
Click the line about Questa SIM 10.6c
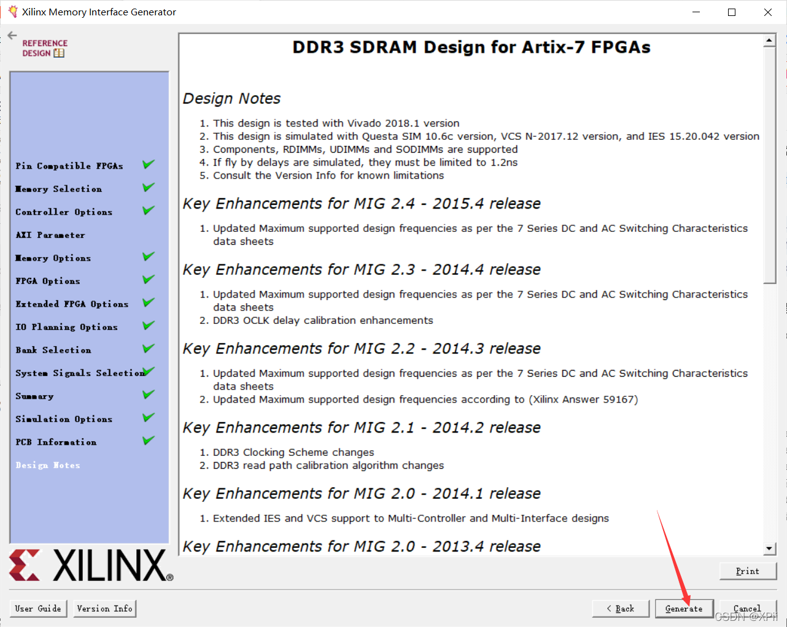486,136
